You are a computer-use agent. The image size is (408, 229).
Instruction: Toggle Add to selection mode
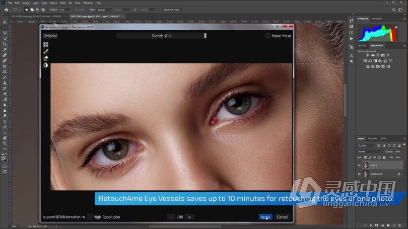(x=32, y=10)
